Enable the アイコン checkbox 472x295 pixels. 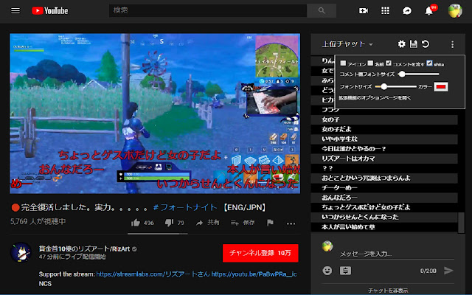(x=343, y=63)
